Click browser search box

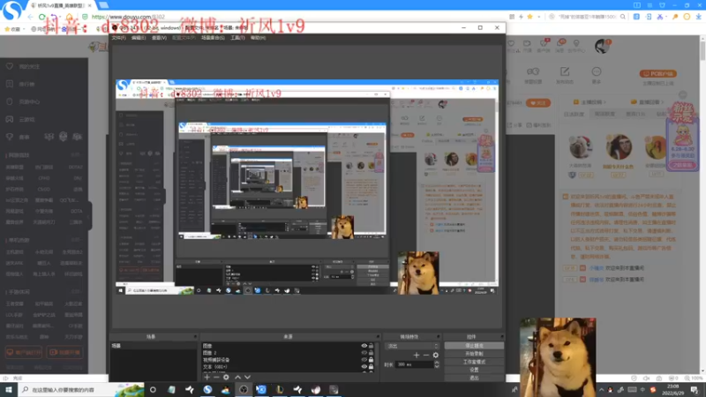588,17
